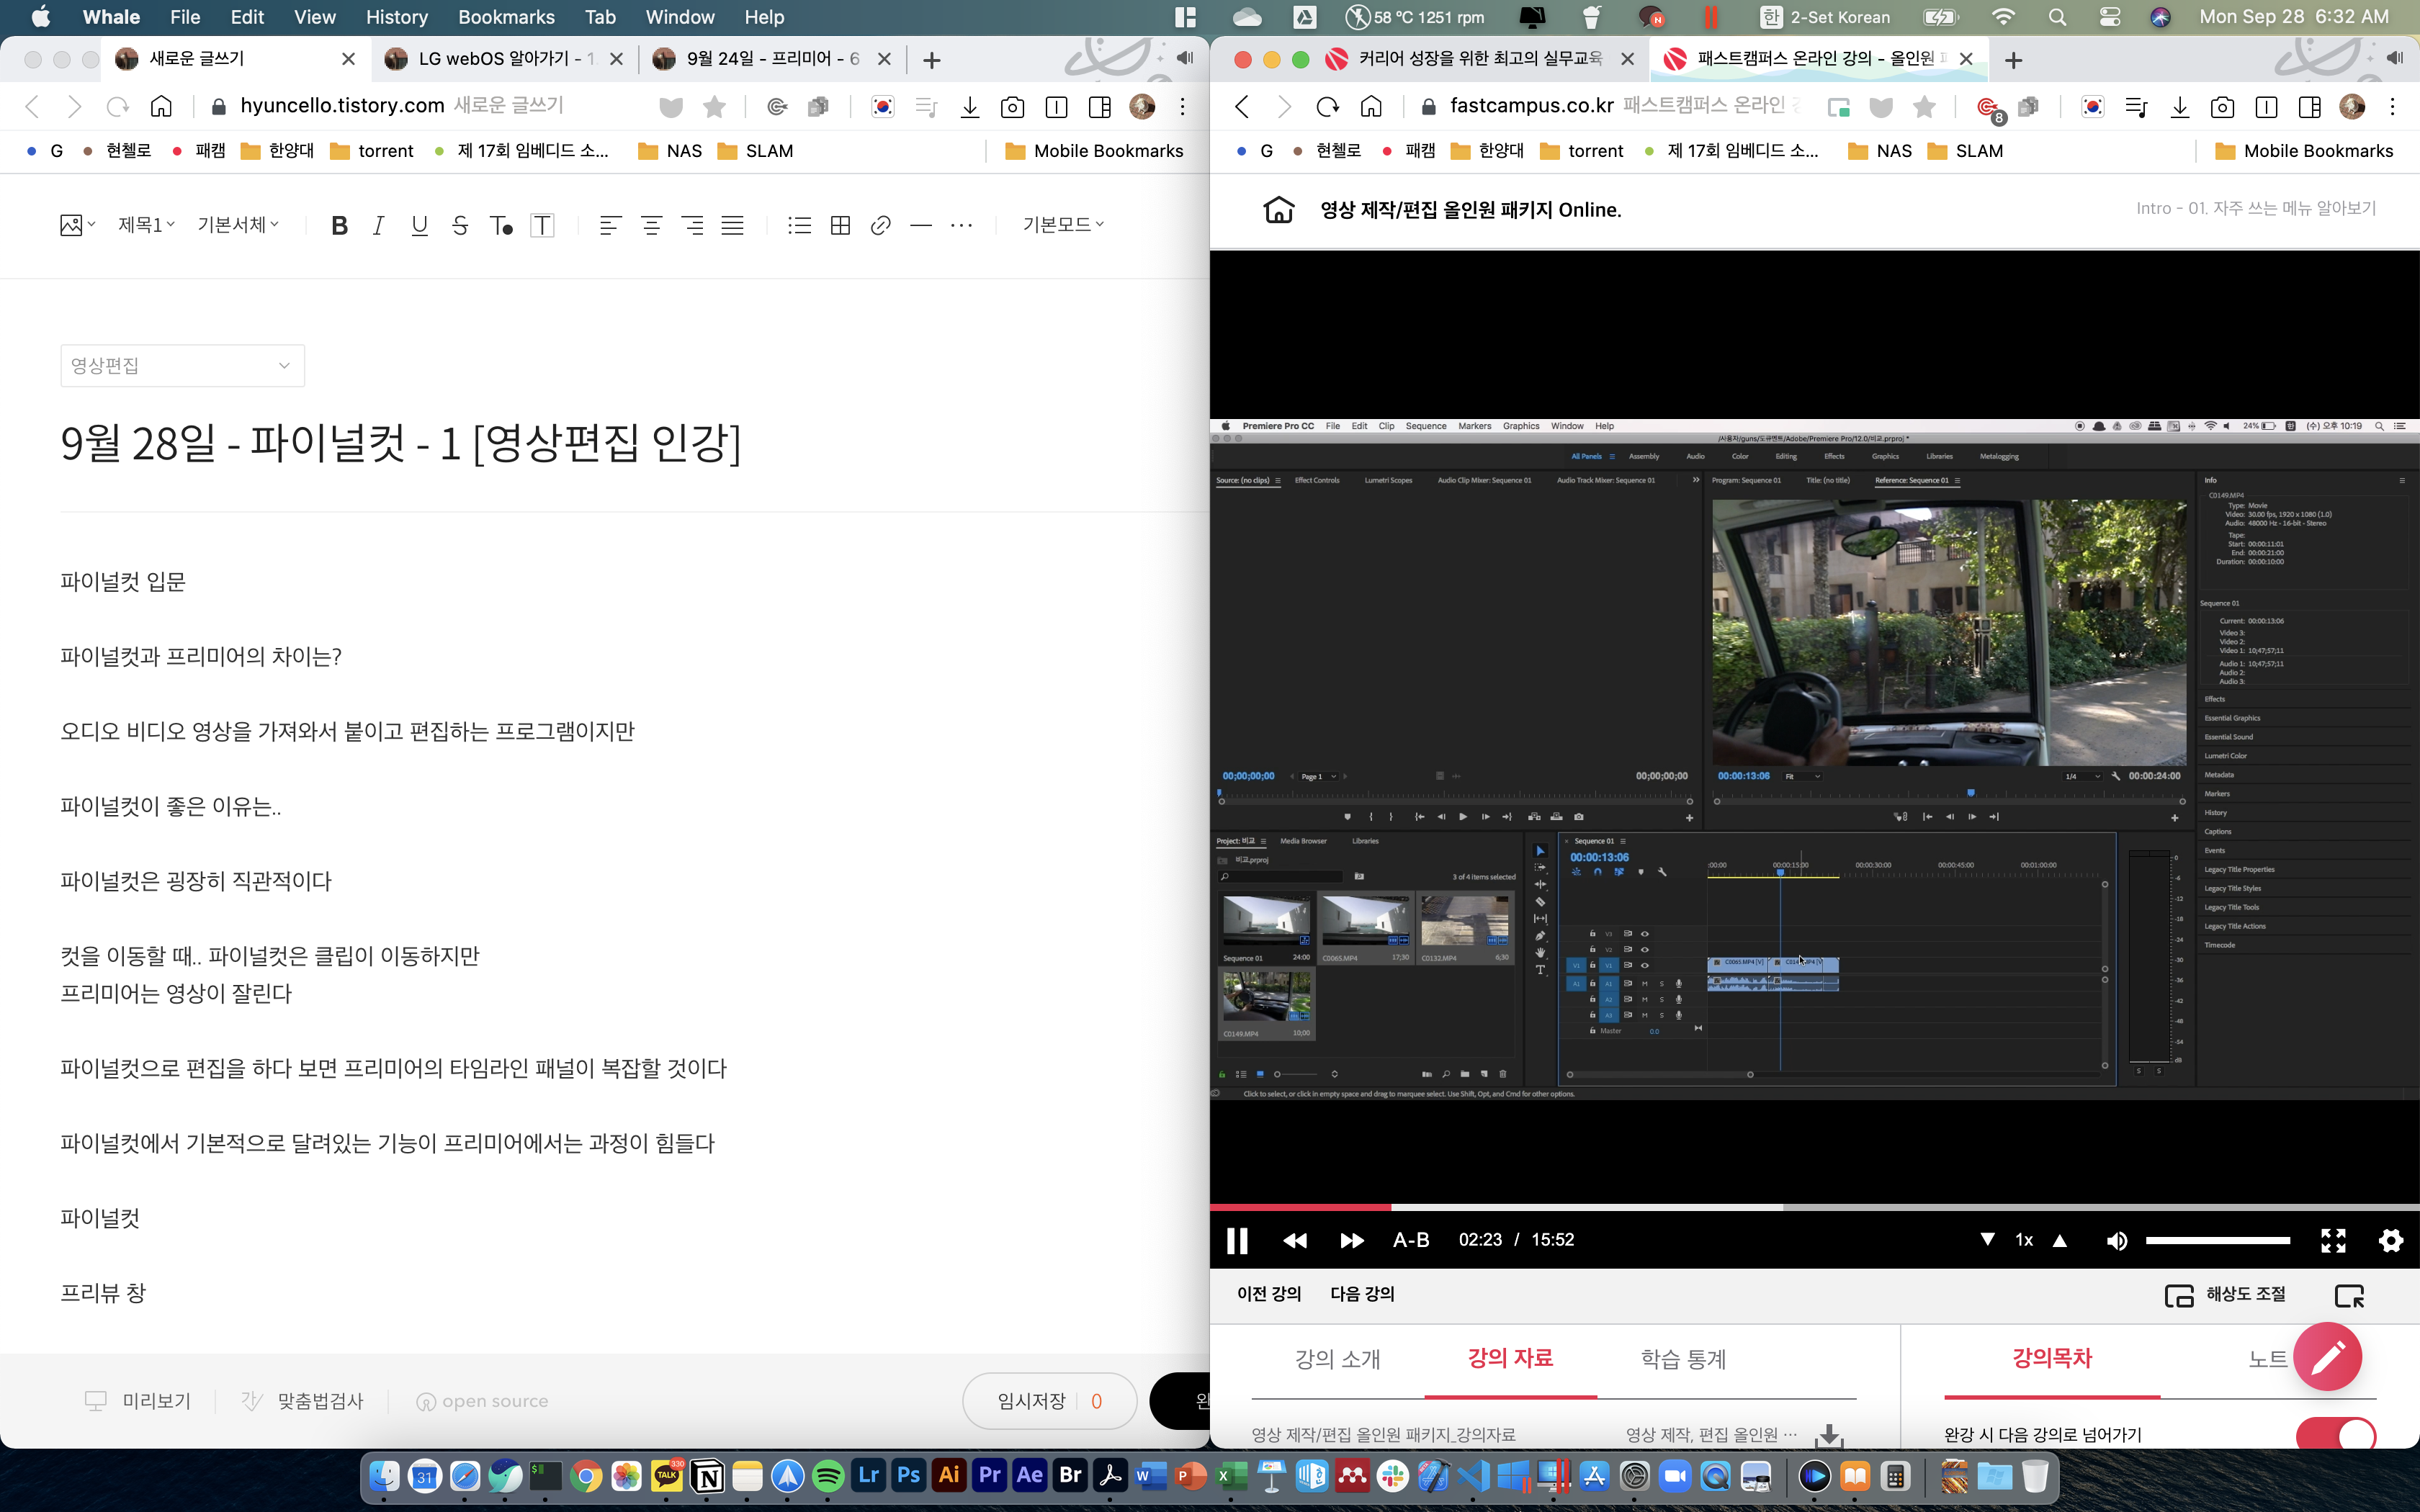The height and width of the screenshot is (1512, 2420).
Task: Click the insert link icon
Action: [x=880, y=225]
